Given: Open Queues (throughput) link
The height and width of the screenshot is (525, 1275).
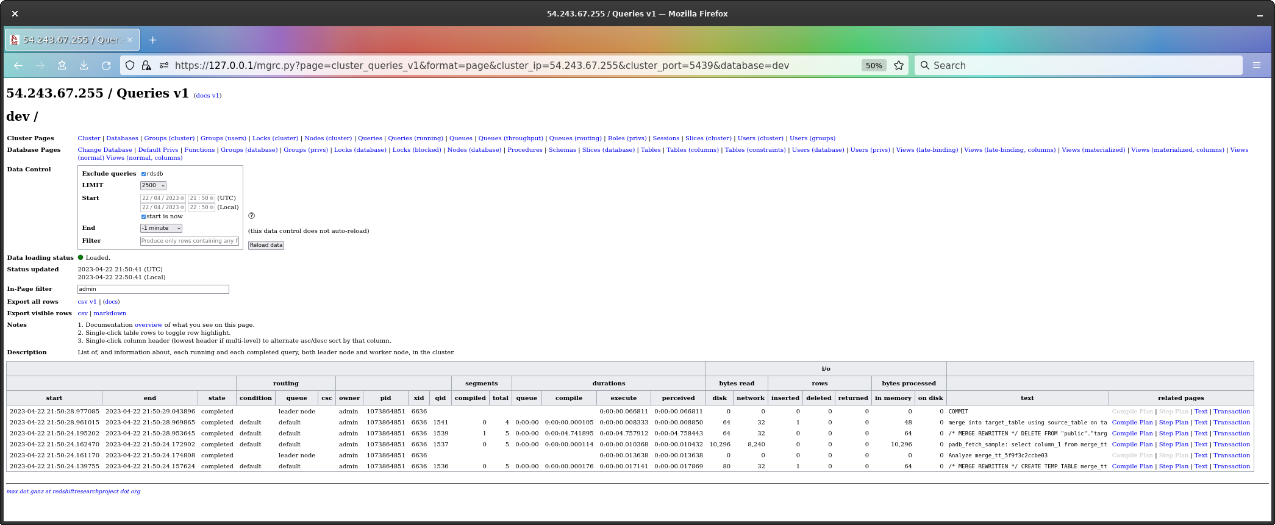Looking at the screenshot, I should (511, 138).
